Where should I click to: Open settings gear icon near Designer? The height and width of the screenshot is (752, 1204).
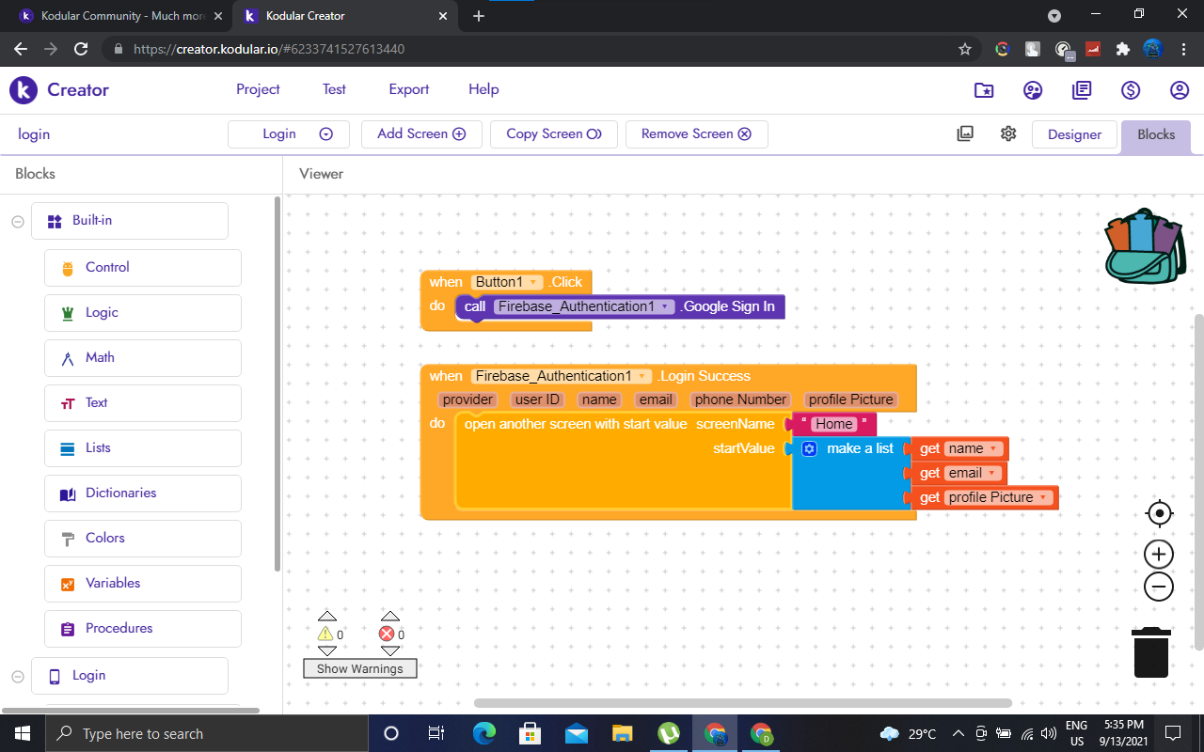pyautogui.click(x=1008, y=133)
